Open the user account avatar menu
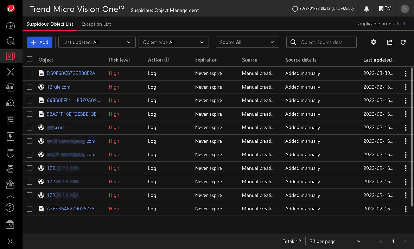This screenshot has height=249, width=414. (405, 8)
